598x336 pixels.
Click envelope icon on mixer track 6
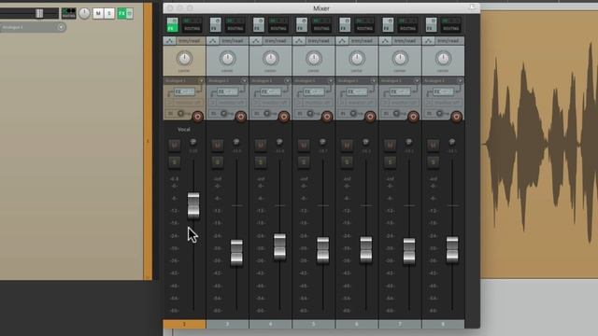pyautogui.click(x=342, y=41)
